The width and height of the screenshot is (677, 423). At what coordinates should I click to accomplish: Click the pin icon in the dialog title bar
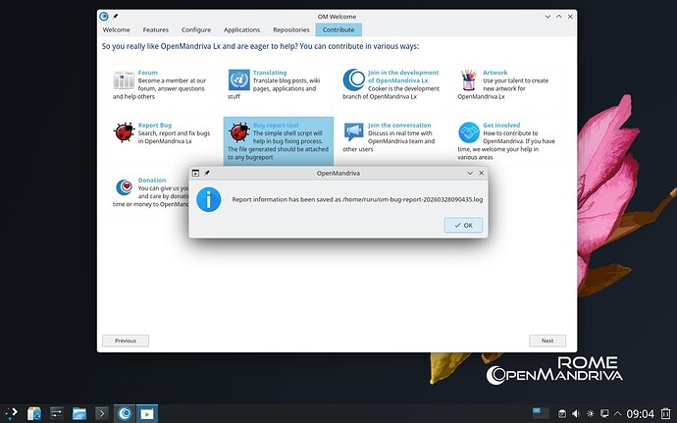pos(207,173)
